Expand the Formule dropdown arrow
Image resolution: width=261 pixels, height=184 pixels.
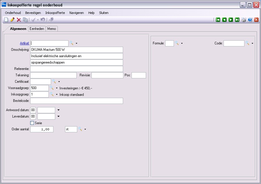point(182,44)
